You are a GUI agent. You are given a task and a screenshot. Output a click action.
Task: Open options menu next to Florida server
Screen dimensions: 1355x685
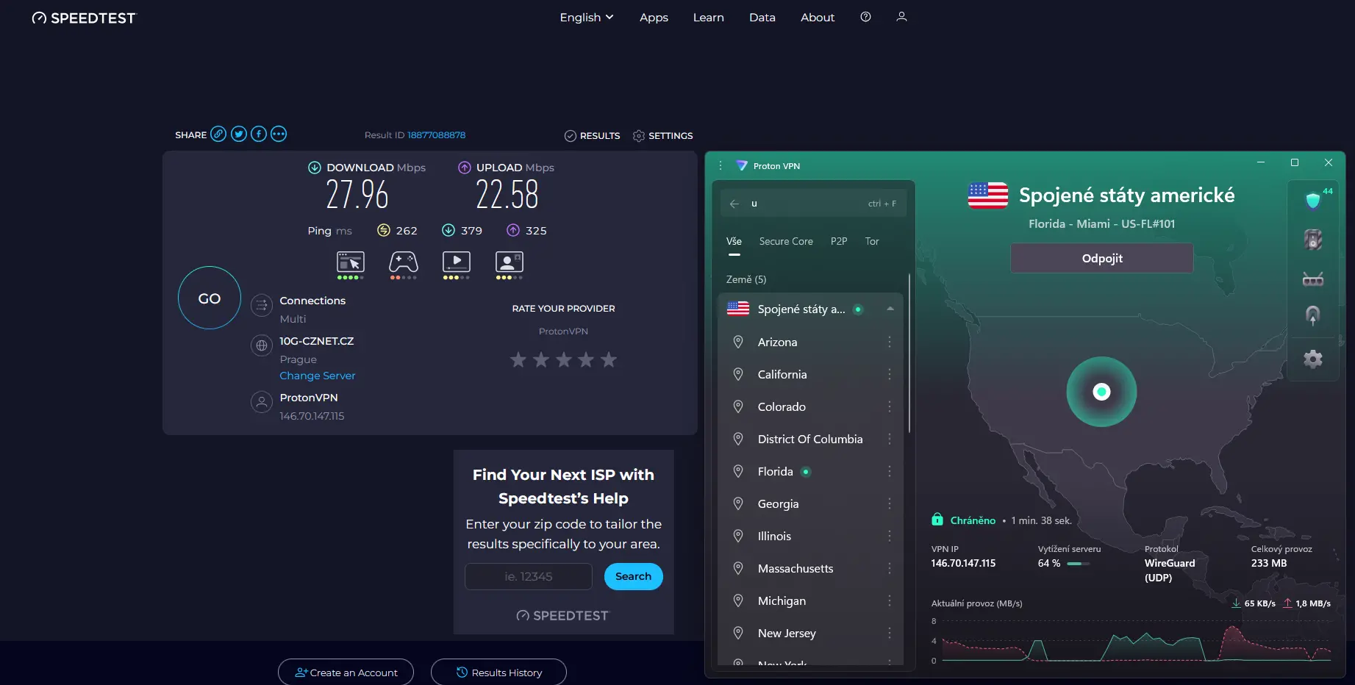click(890, 471)
